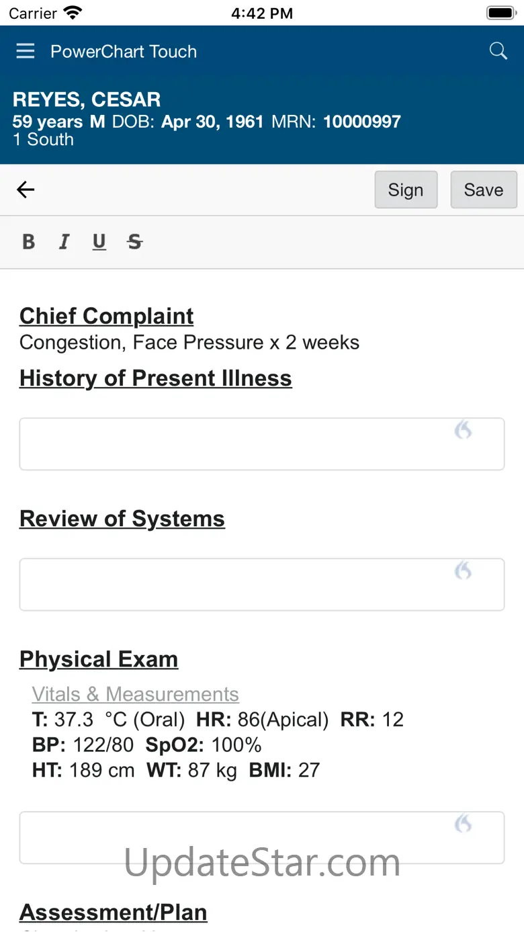Tap patient name REYES, CESAR banner
This screenshot has width=524, height=932.
tap(87, 99)
